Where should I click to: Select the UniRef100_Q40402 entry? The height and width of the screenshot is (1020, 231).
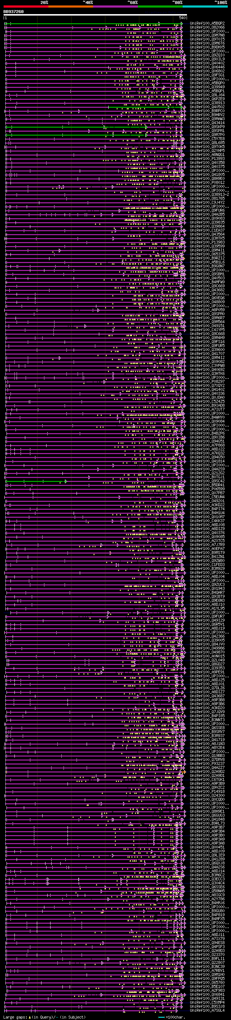pyautogui.click(x=207, y=63)
